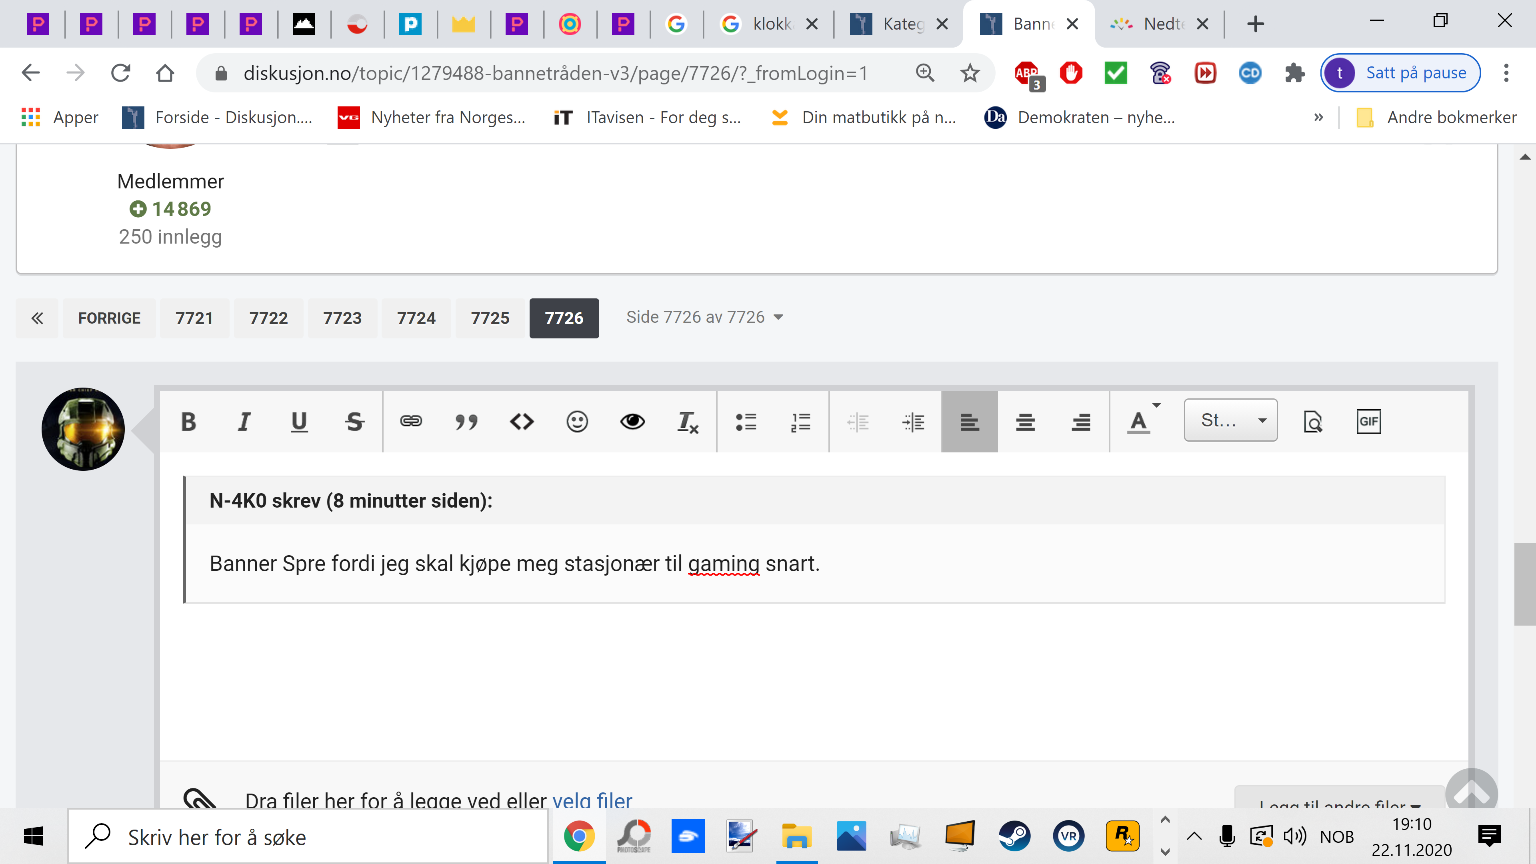Toggle left text alignment
The width and height of the screenshot is (1536, 864).
pyautogui.click(x=970, y=422)
